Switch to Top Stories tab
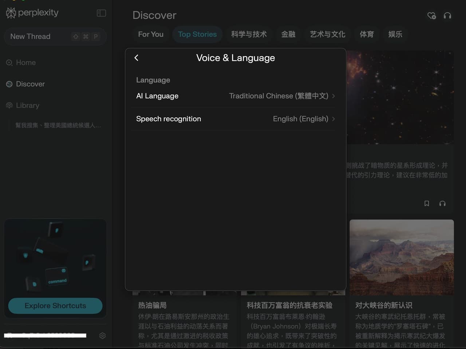Image resolution: width=466 pixels, height=349 pixels. 197,34
